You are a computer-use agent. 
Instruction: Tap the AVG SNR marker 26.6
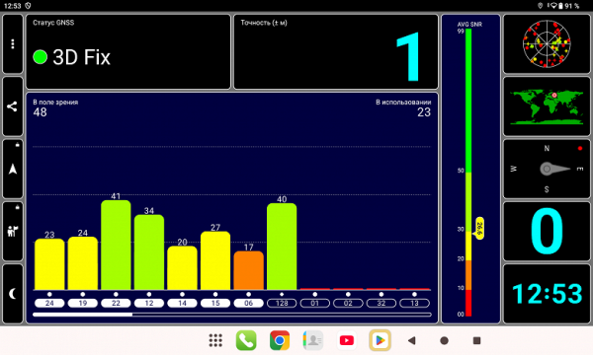[479, 228]
